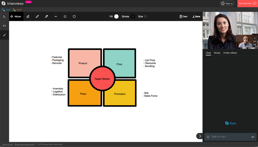Collapse the side panel with arrow
Image resolution: width=258 pixels, height=147 pixels.
[199, 136]
